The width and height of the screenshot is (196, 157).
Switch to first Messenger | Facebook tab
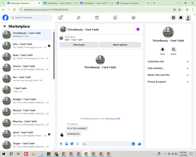click(x=24, y=3)
